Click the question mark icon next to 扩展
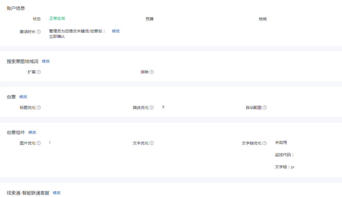The height and width of the screenshot is (197, 342). pos(39,72)
